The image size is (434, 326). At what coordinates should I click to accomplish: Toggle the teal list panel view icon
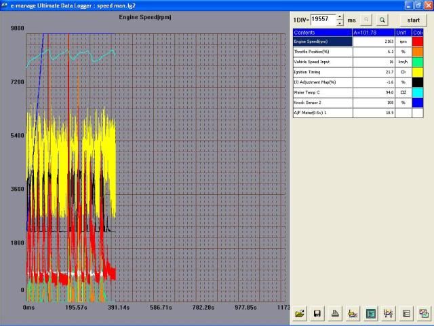pyautogui.click(x=371, y=314)
